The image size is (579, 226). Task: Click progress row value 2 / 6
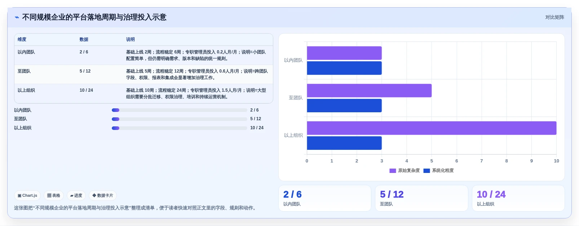255,110
